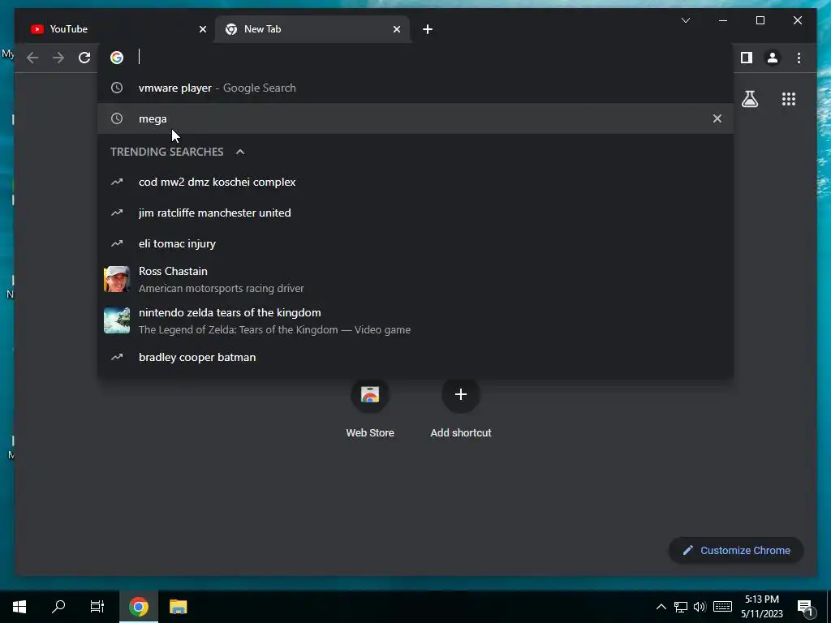Open the Windows Start menu
831x623 pixels.
click(x=19, y=607)
